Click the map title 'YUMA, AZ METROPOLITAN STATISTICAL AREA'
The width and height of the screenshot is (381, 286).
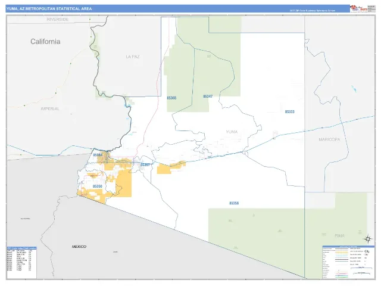tap(49, 9)
